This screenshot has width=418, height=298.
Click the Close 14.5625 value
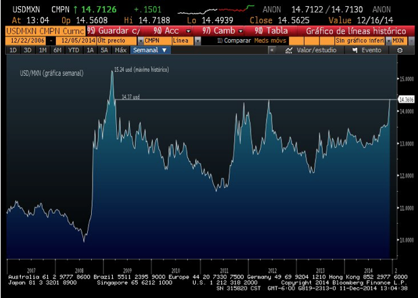tap(294, 20)
